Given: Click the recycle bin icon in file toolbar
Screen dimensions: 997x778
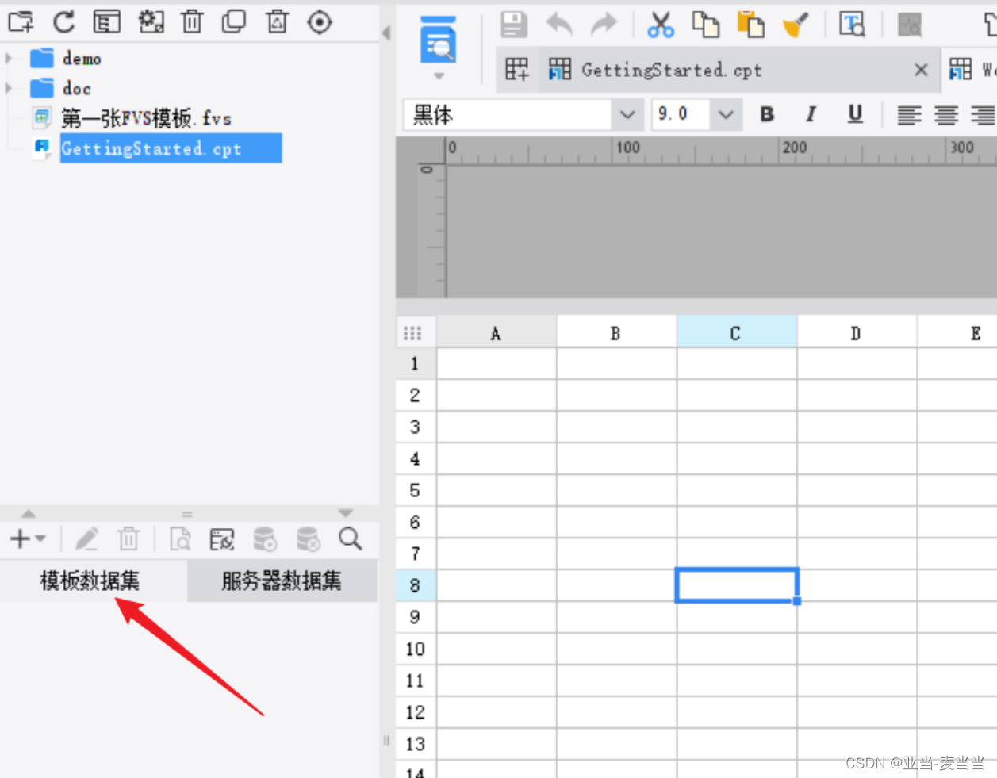Looking at the screenshot, I should tap(277, 22).
